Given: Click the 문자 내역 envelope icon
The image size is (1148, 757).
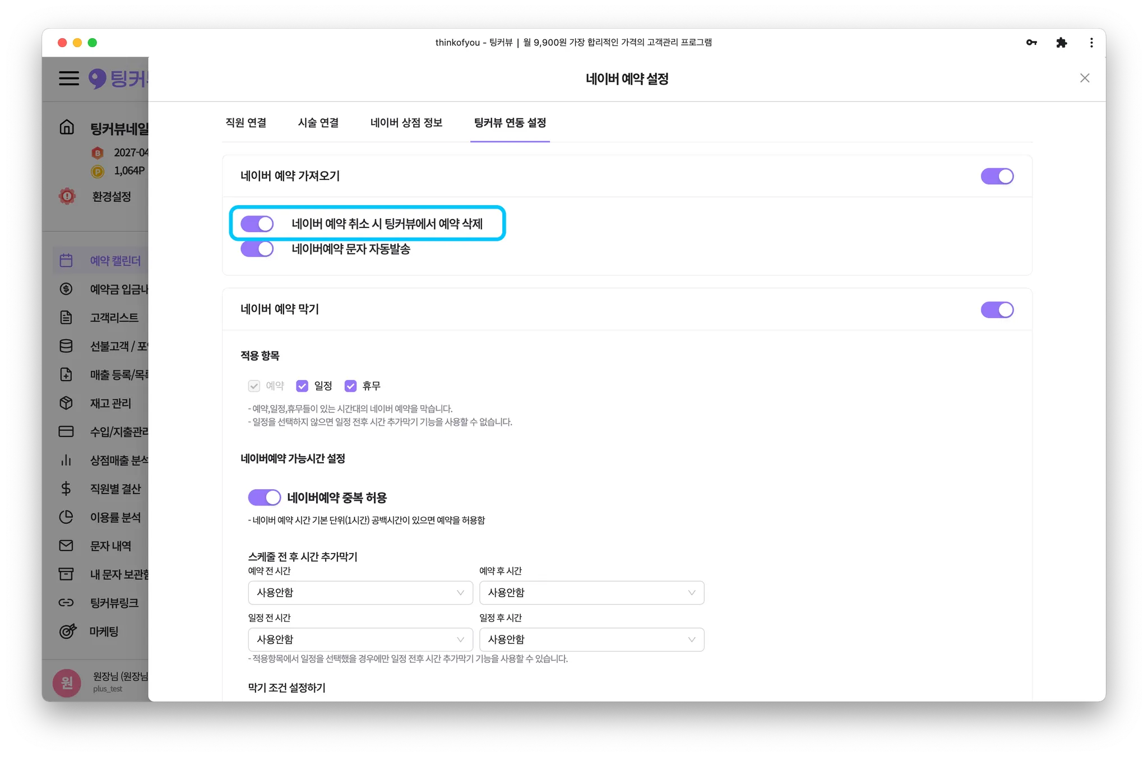Looking at the screenshot, I should [66, 545].
